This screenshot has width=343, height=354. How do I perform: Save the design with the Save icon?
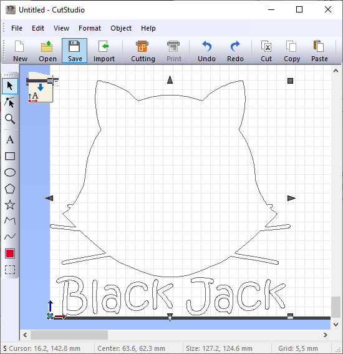[x=75, y=51]
